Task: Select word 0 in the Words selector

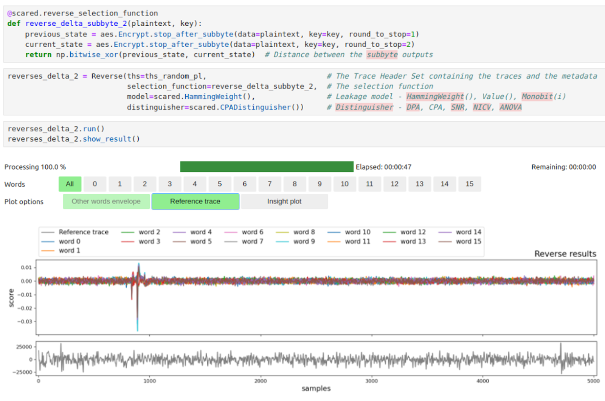Action: (x=95, y=184)
